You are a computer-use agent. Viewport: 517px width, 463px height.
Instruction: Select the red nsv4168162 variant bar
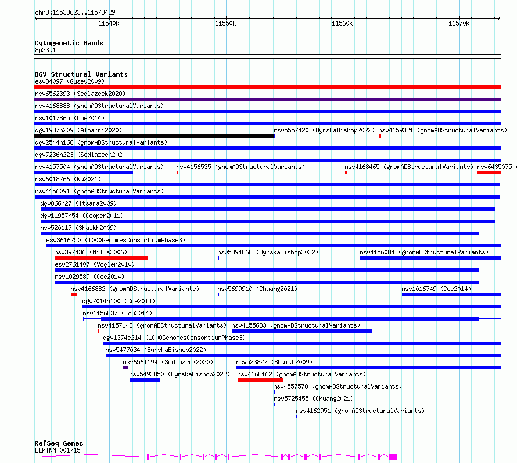pyautogui.click(x=260, y=380)
